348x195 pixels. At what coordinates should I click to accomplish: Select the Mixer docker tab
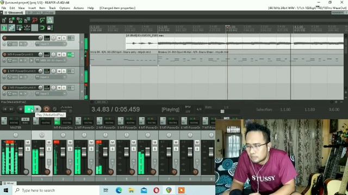9,183
